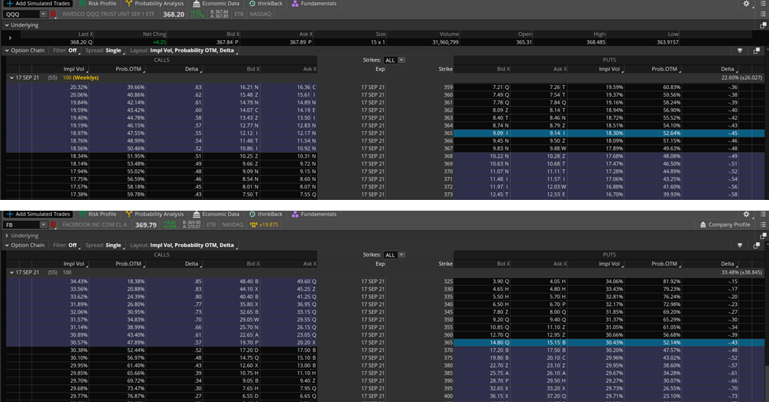This screenshot has height=402, width=769.
Task: Click Add Simulated Trades plus icon in top panel
Action: click(9, 4)
